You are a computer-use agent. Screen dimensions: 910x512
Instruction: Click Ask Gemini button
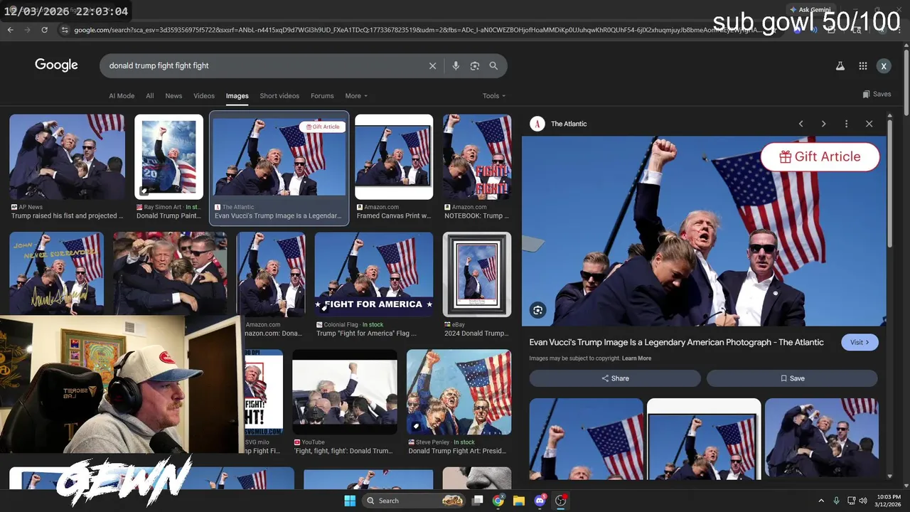pyautogui.click(x=809, y=10)
